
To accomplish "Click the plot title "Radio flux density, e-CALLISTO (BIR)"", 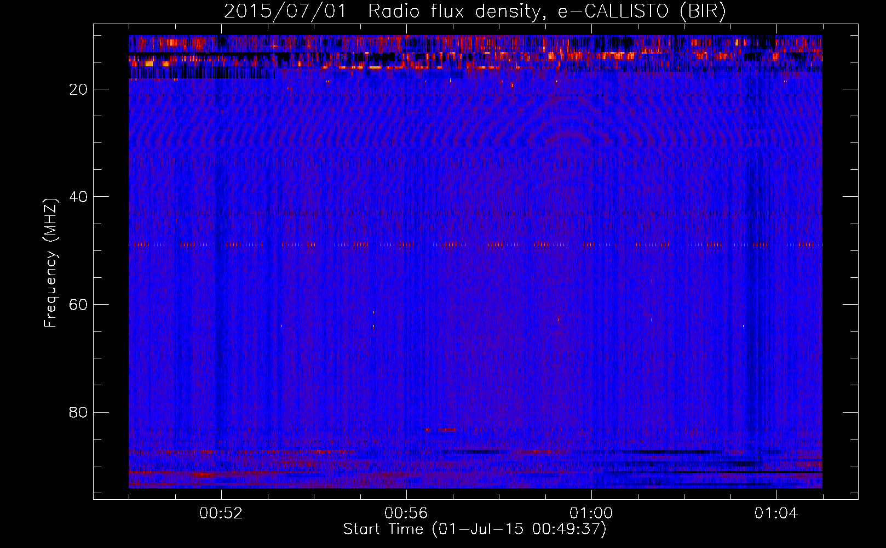I will (547, 12).
